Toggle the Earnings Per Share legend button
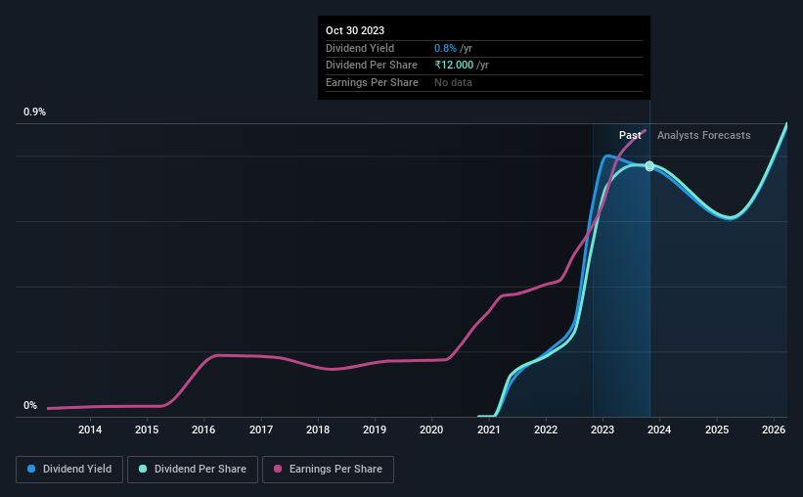Image resolution: width=803 pixels, height=497 pixels. click(328, 470)
